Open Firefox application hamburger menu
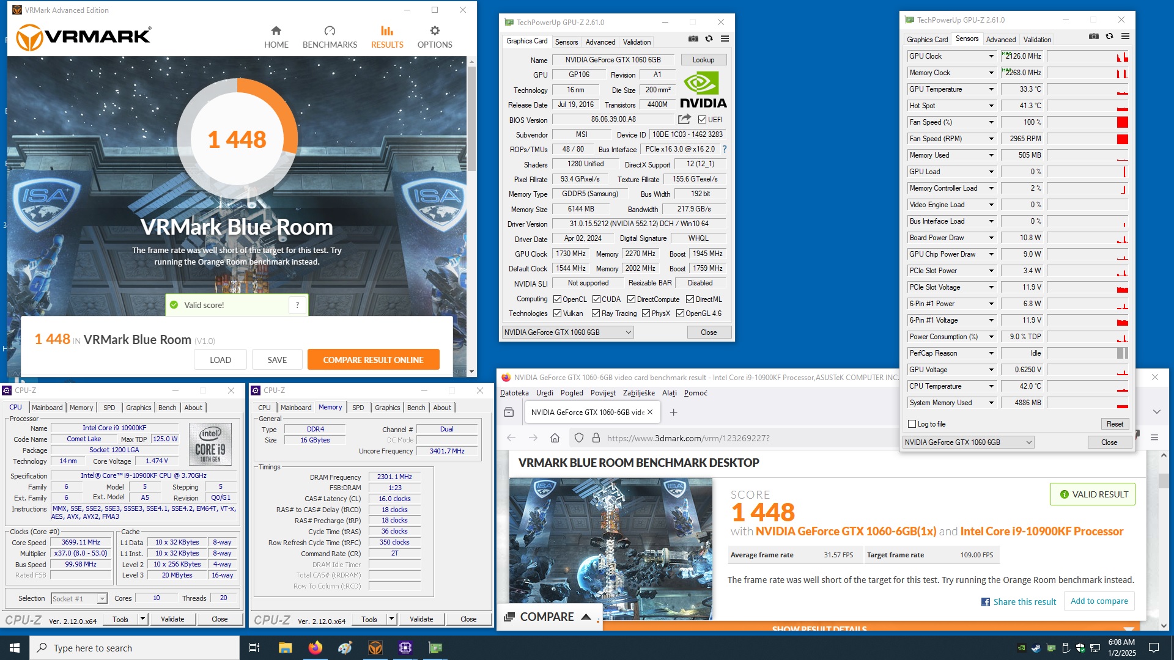This screenshot has height=660, width=1174. (x=1154, y=438)
